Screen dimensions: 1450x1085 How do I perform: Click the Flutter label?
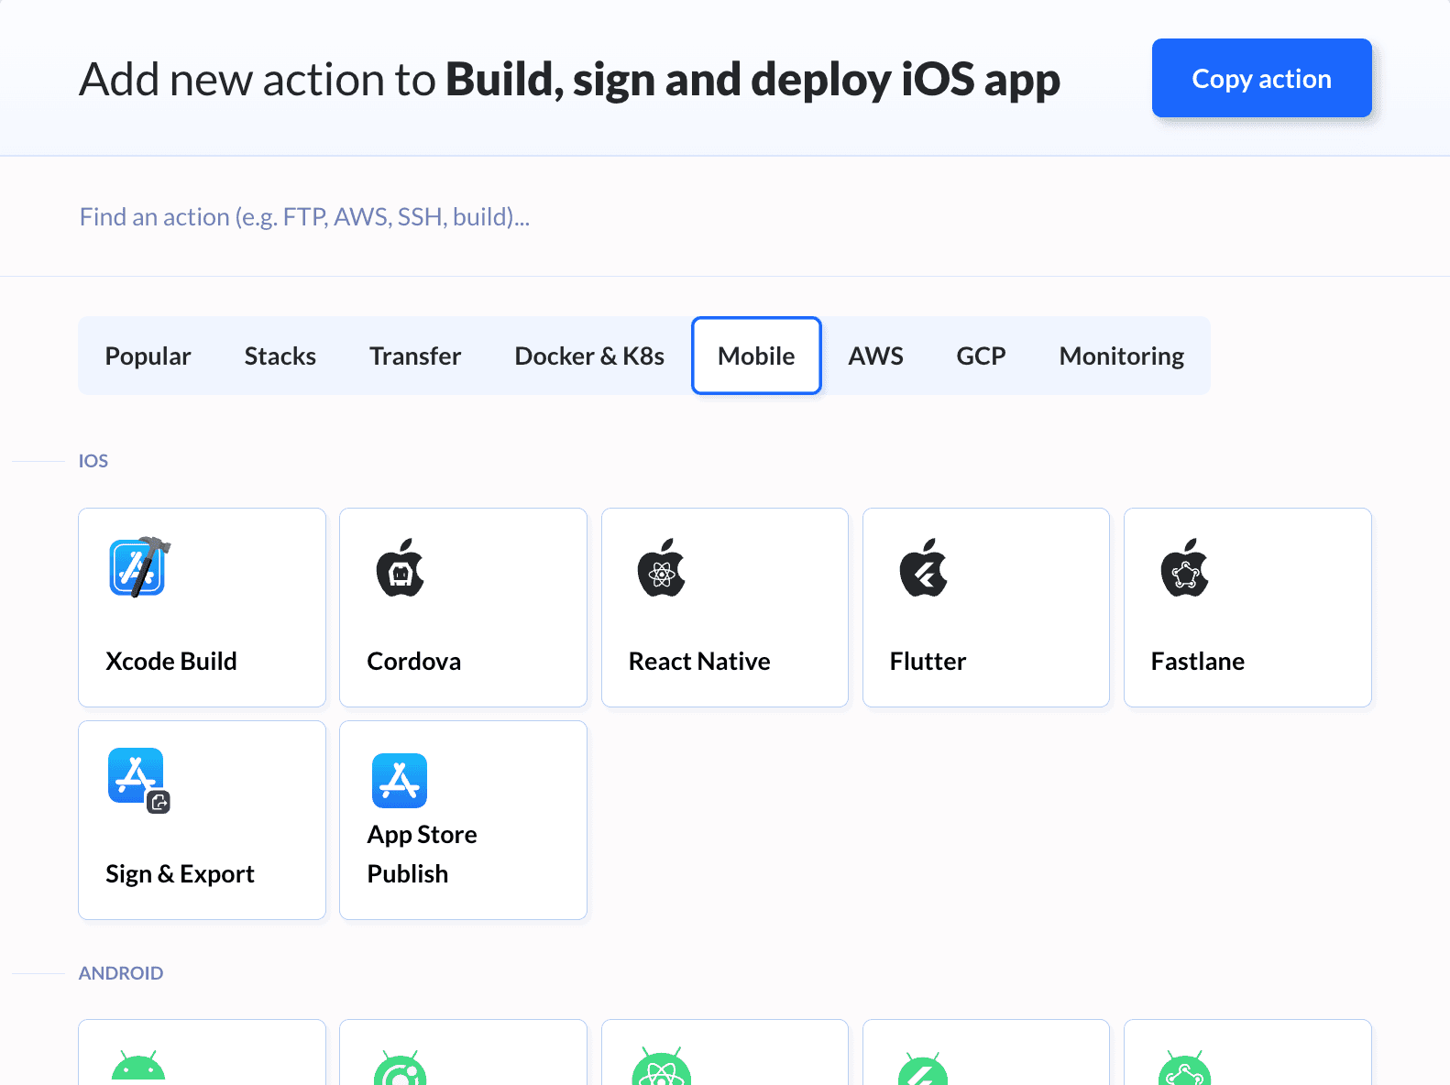(928, 661)
